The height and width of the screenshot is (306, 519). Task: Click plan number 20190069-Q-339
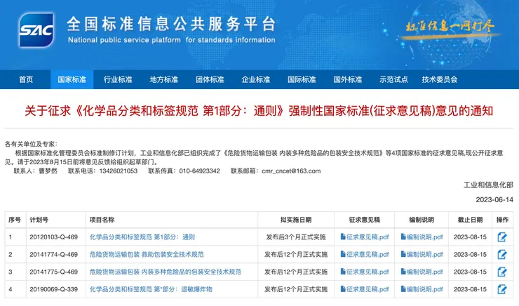pos(53,289)
